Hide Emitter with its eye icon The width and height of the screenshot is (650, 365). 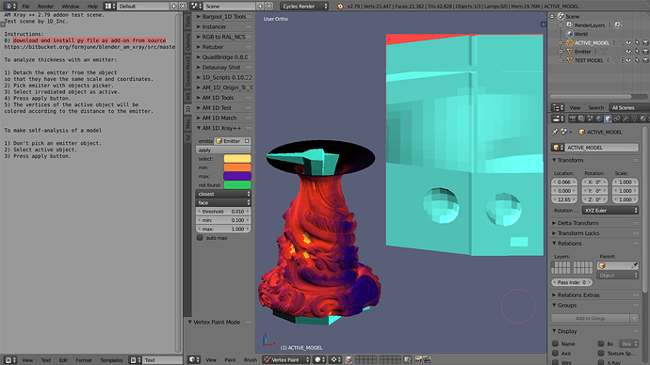(x=628, y=52)
